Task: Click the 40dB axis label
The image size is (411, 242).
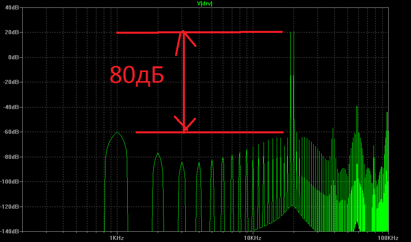Action: click(x=12, y=7)
